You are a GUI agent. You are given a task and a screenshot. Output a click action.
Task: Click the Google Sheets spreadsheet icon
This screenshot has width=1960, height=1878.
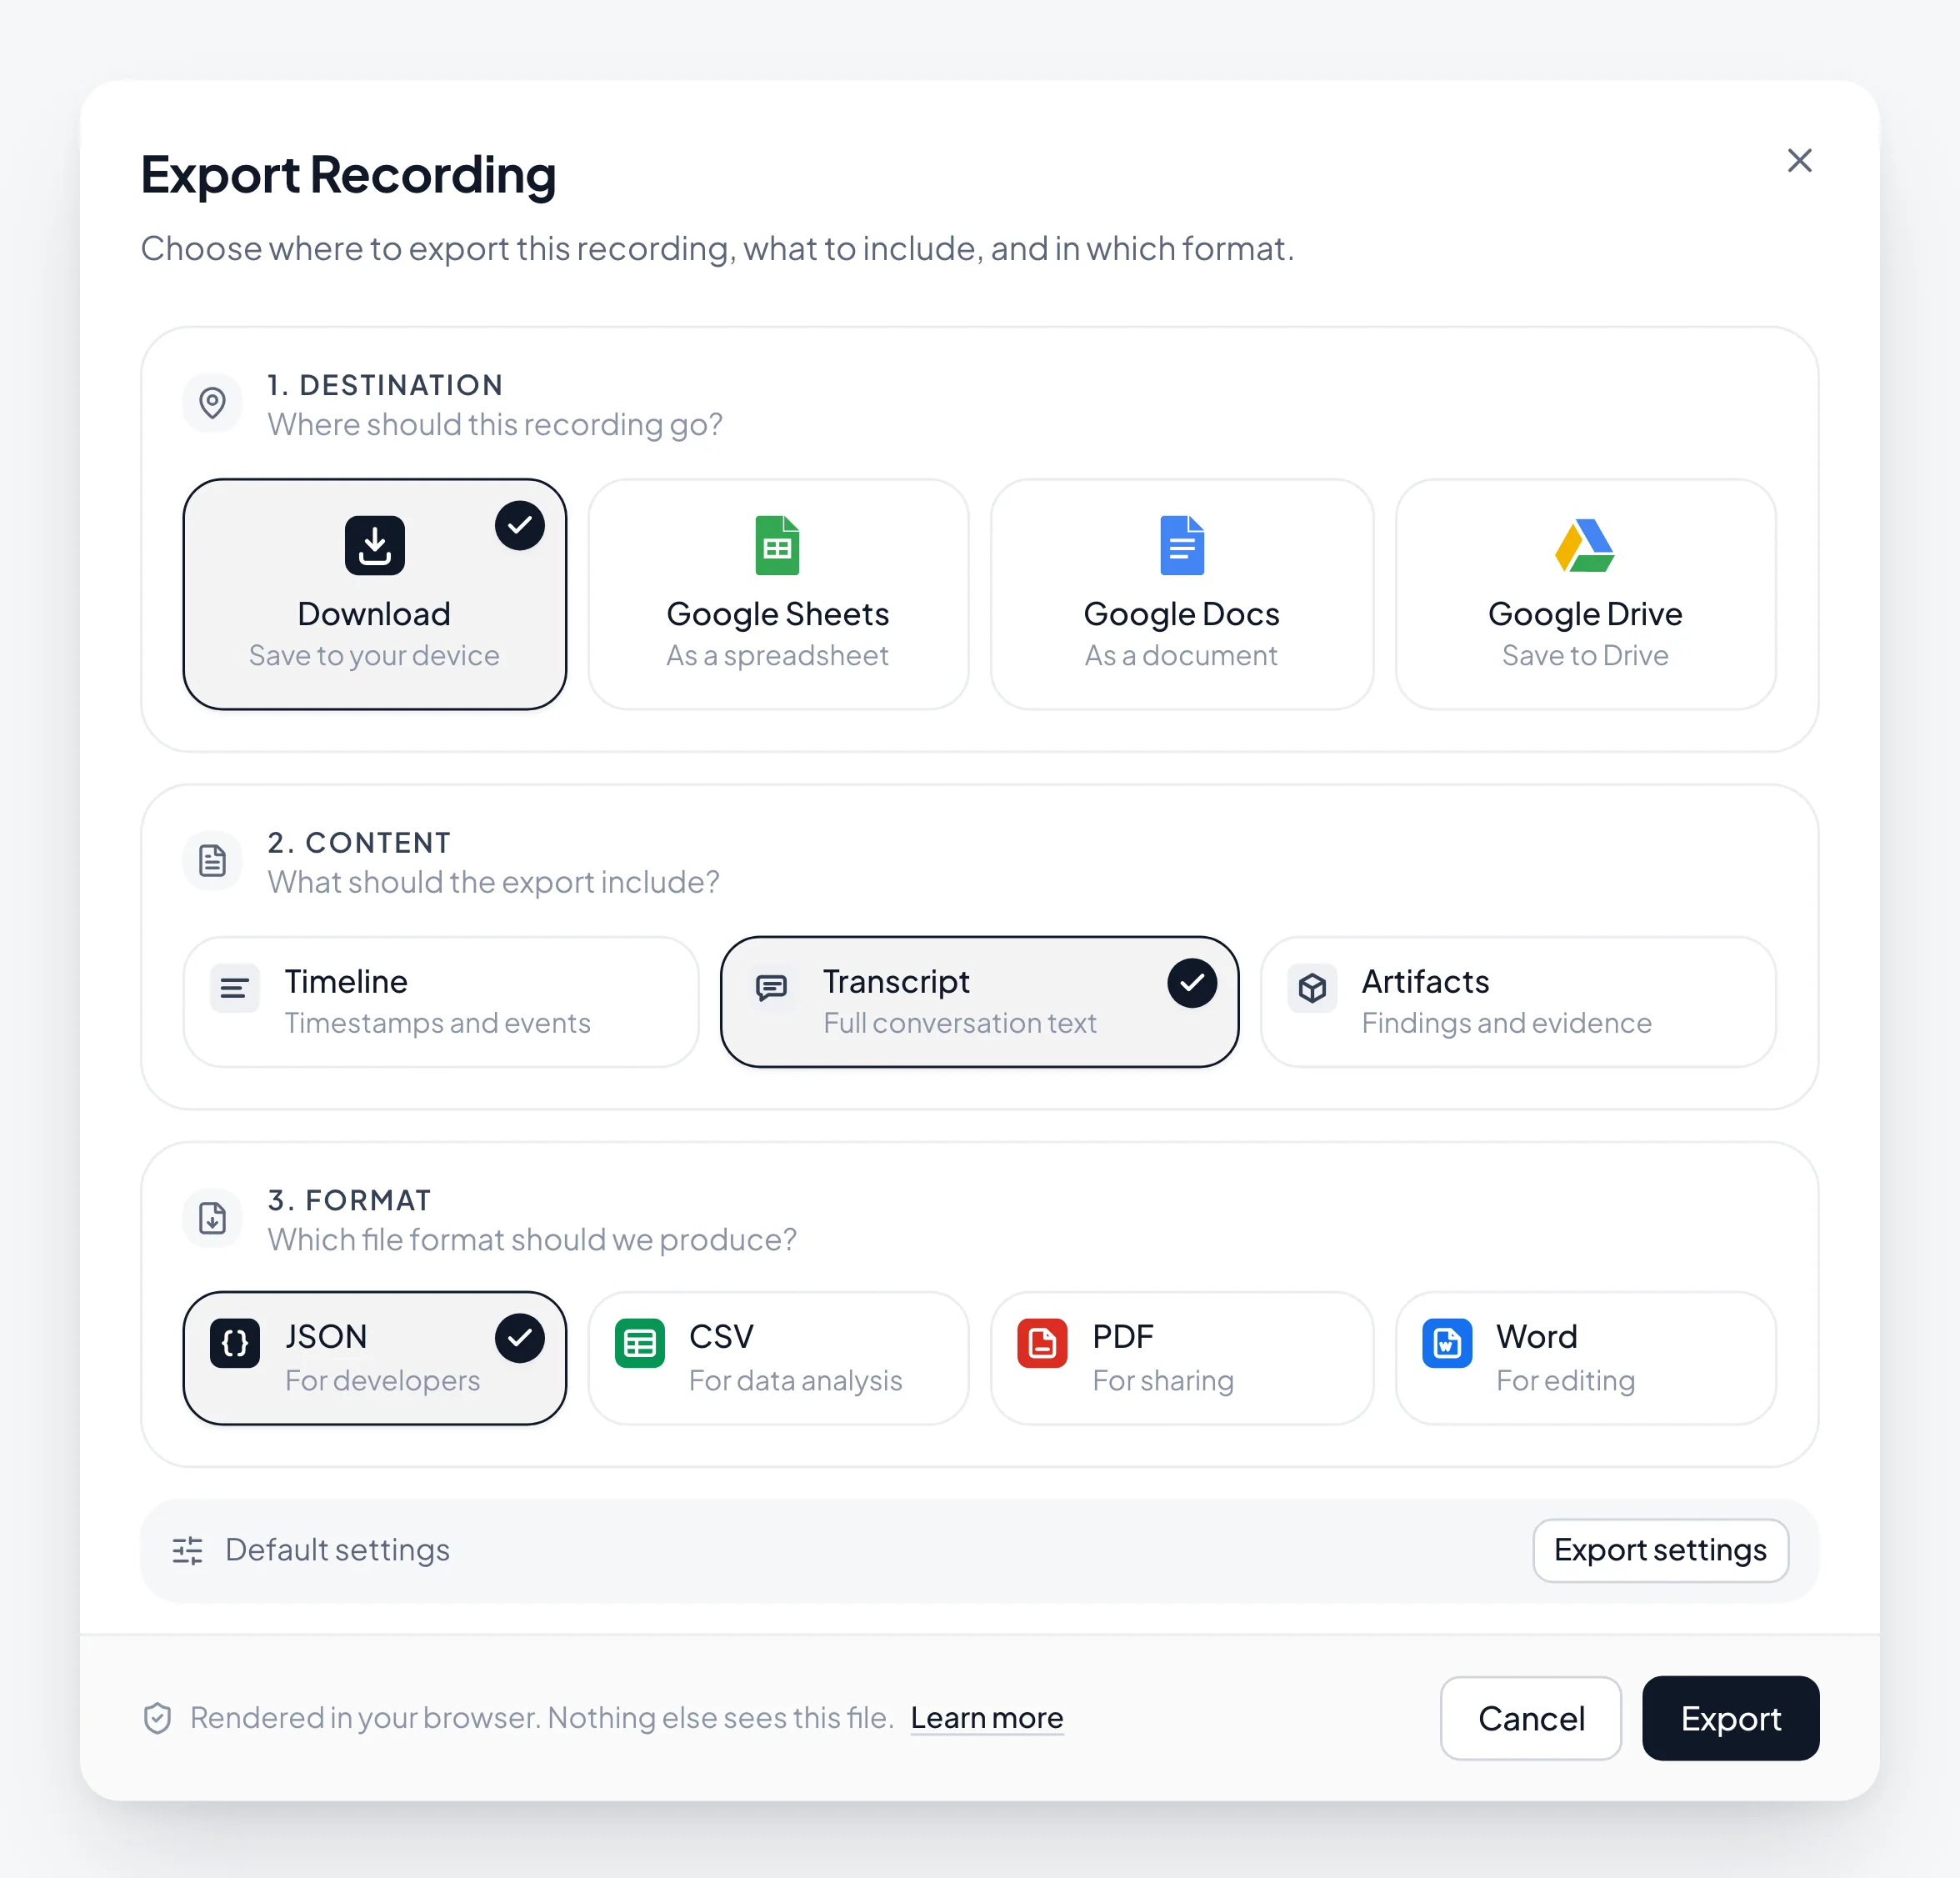pos(777,545)
